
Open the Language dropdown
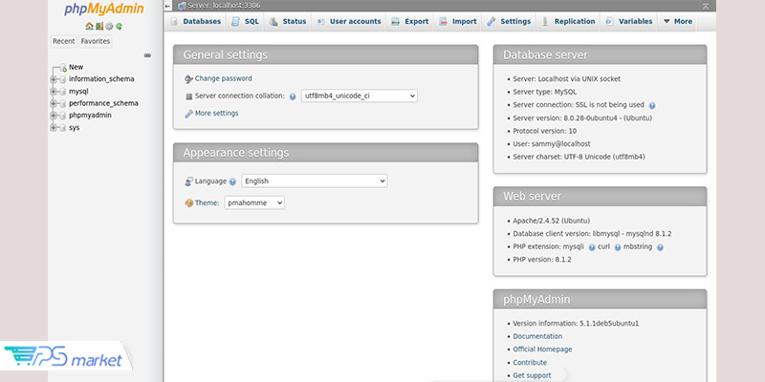[x=315, y=180]
